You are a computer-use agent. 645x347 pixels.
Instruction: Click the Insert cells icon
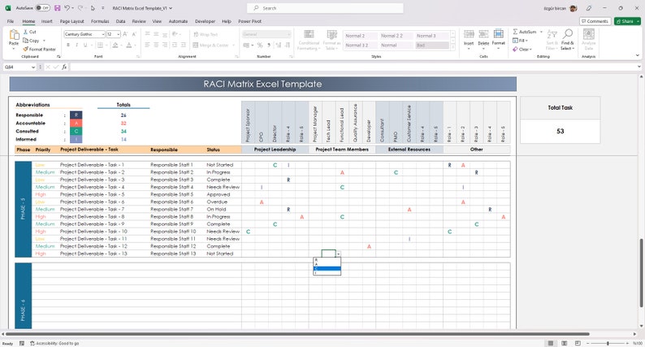469,35
